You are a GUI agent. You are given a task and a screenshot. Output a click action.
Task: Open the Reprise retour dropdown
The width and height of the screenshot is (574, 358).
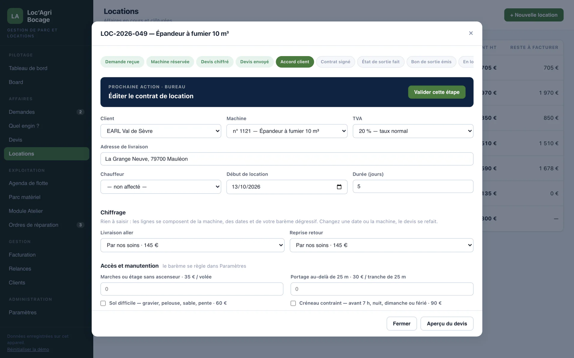pos(381,245)
